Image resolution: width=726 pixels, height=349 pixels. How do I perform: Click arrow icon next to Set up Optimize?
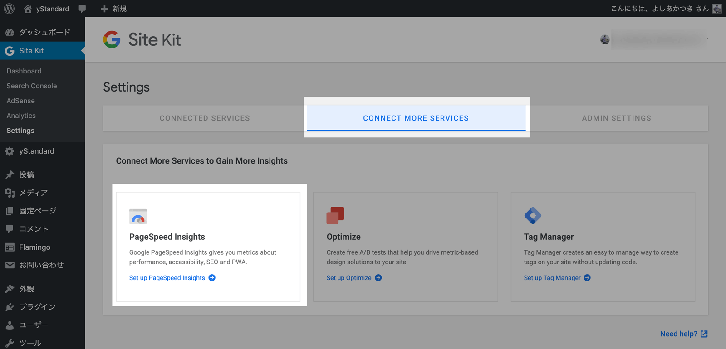click(x=378, y=278)
